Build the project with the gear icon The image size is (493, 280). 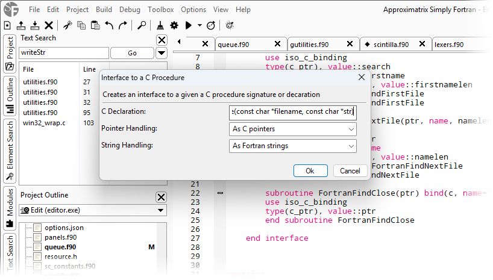tap(174, 25)
